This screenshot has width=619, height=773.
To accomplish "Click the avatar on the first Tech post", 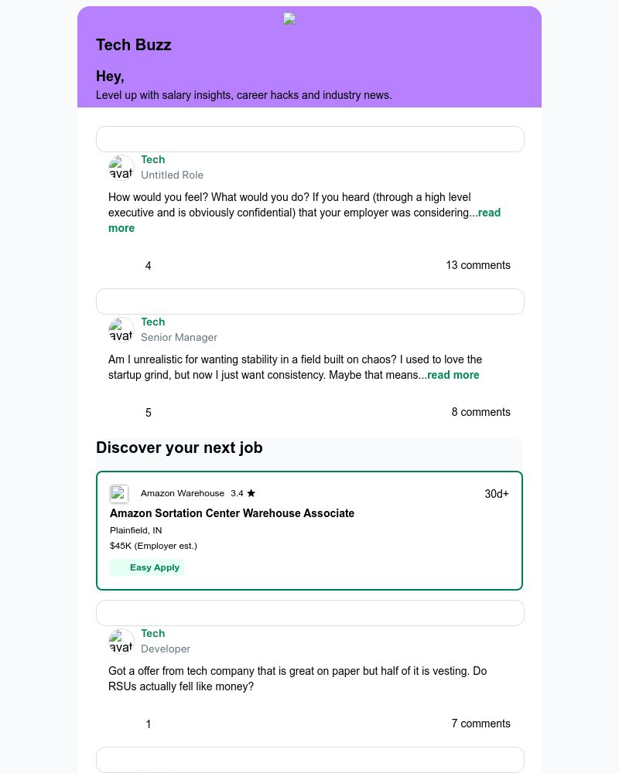I will tap(121, 167).
